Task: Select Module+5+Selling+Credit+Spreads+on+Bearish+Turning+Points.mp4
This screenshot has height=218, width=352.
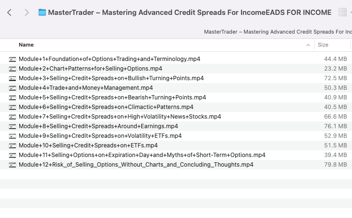Action: pos(112,97)
